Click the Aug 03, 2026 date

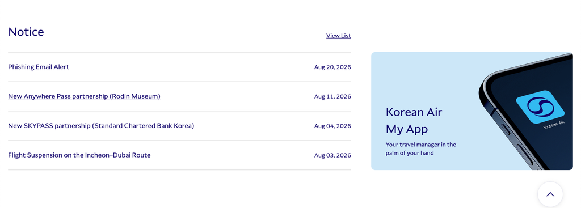pyautogui.click(x=332, y=155)
